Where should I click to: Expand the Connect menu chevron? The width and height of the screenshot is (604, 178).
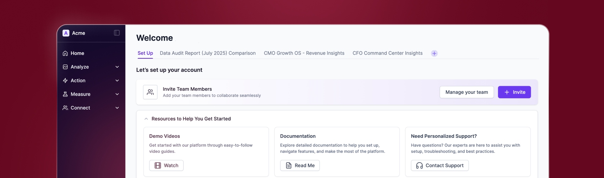117,108
